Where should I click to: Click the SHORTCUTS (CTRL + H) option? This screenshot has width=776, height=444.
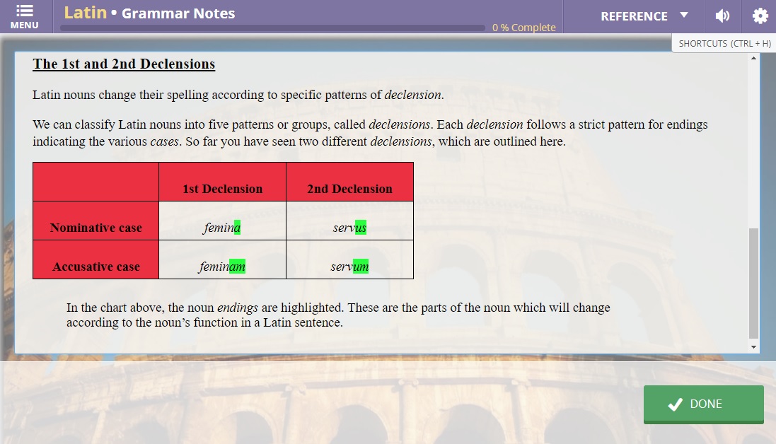coord(724,43)
